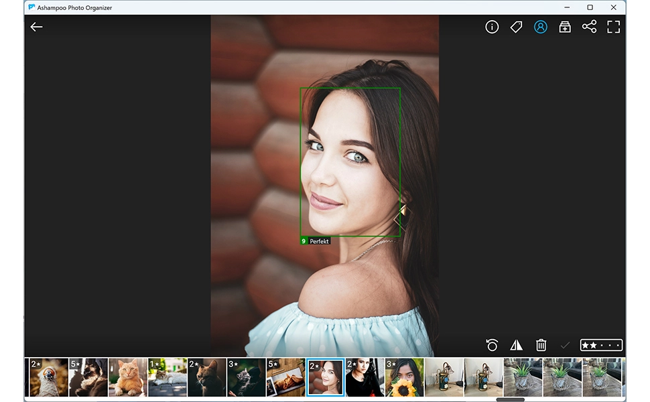Image resolution: width=650 pixels, height=402 pixels.
Task: Open the photo info panel
Action: (x=492, y=27)
